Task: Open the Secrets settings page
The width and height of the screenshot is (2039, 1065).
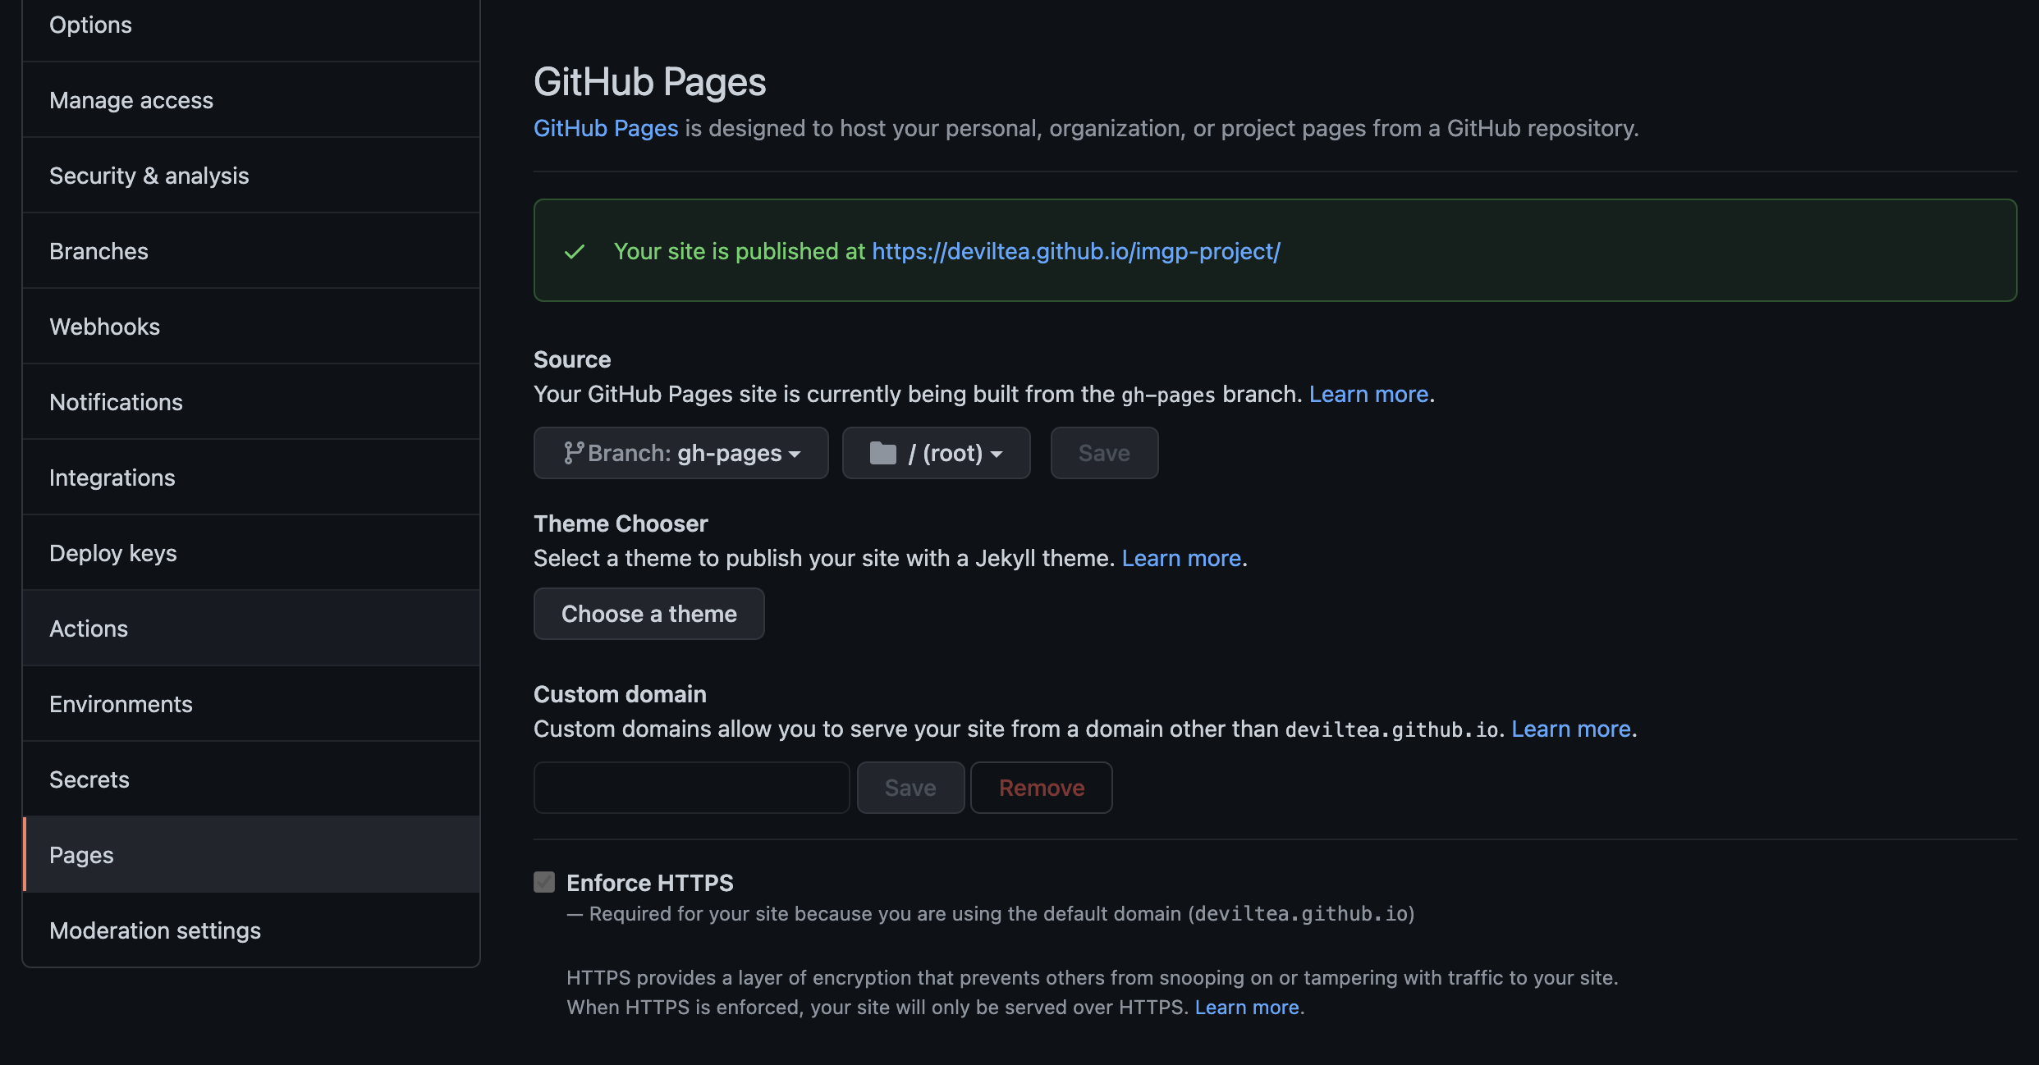Action: (251, 779)
